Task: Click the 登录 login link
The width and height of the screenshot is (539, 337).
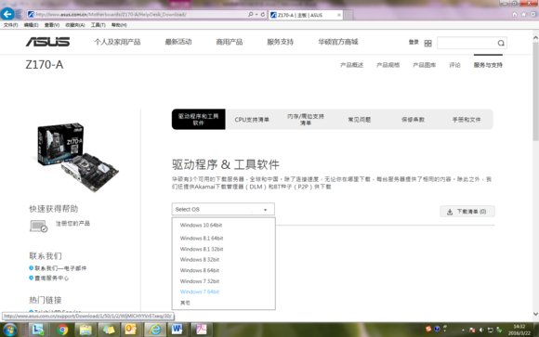Action: click(414, 42)
